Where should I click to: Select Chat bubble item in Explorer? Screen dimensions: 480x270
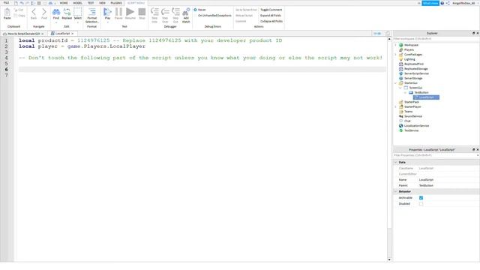click(x=406, y=121)
